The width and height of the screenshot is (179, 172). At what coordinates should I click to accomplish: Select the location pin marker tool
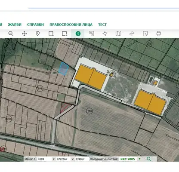37,34
